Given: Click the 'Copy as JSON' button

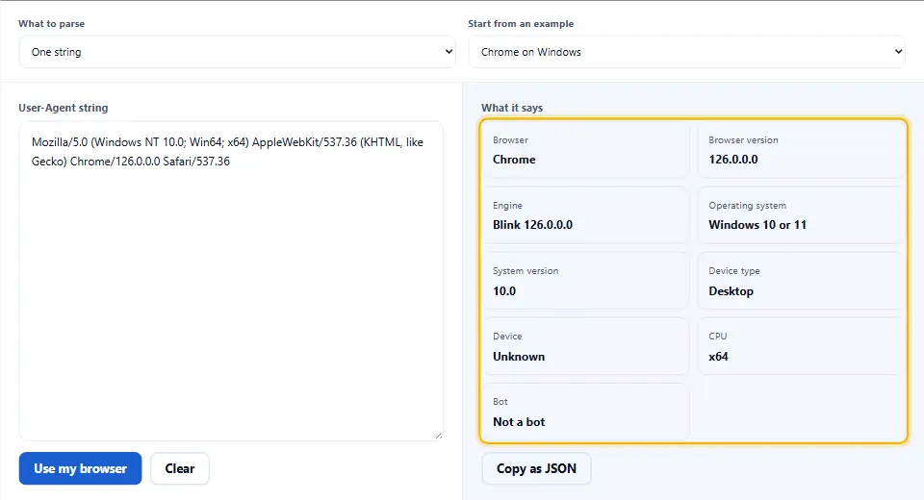Looking at the screenshot, I should coord(536,468).
